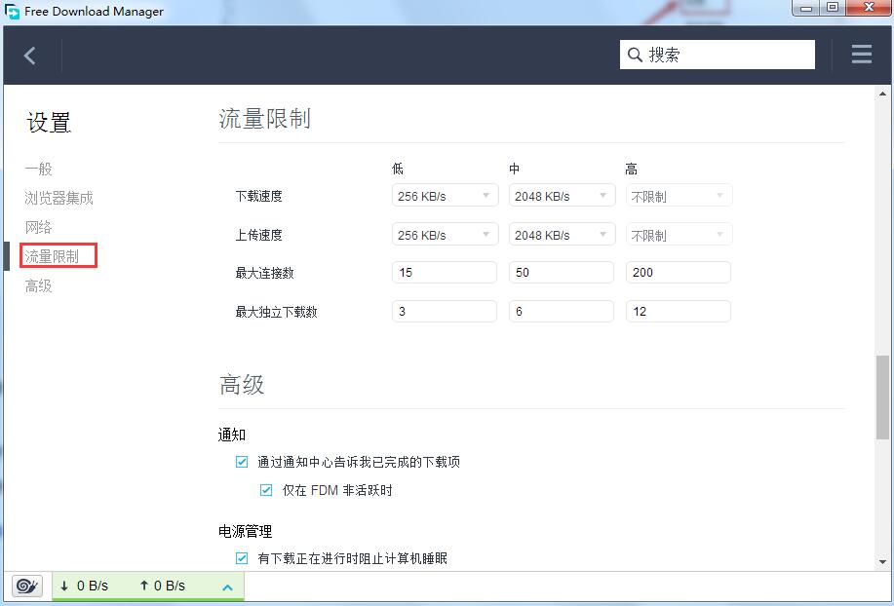This screenshot has width=894, height=606.
Task: Click the maximum connections field showing 50
Action: (561, 272)
